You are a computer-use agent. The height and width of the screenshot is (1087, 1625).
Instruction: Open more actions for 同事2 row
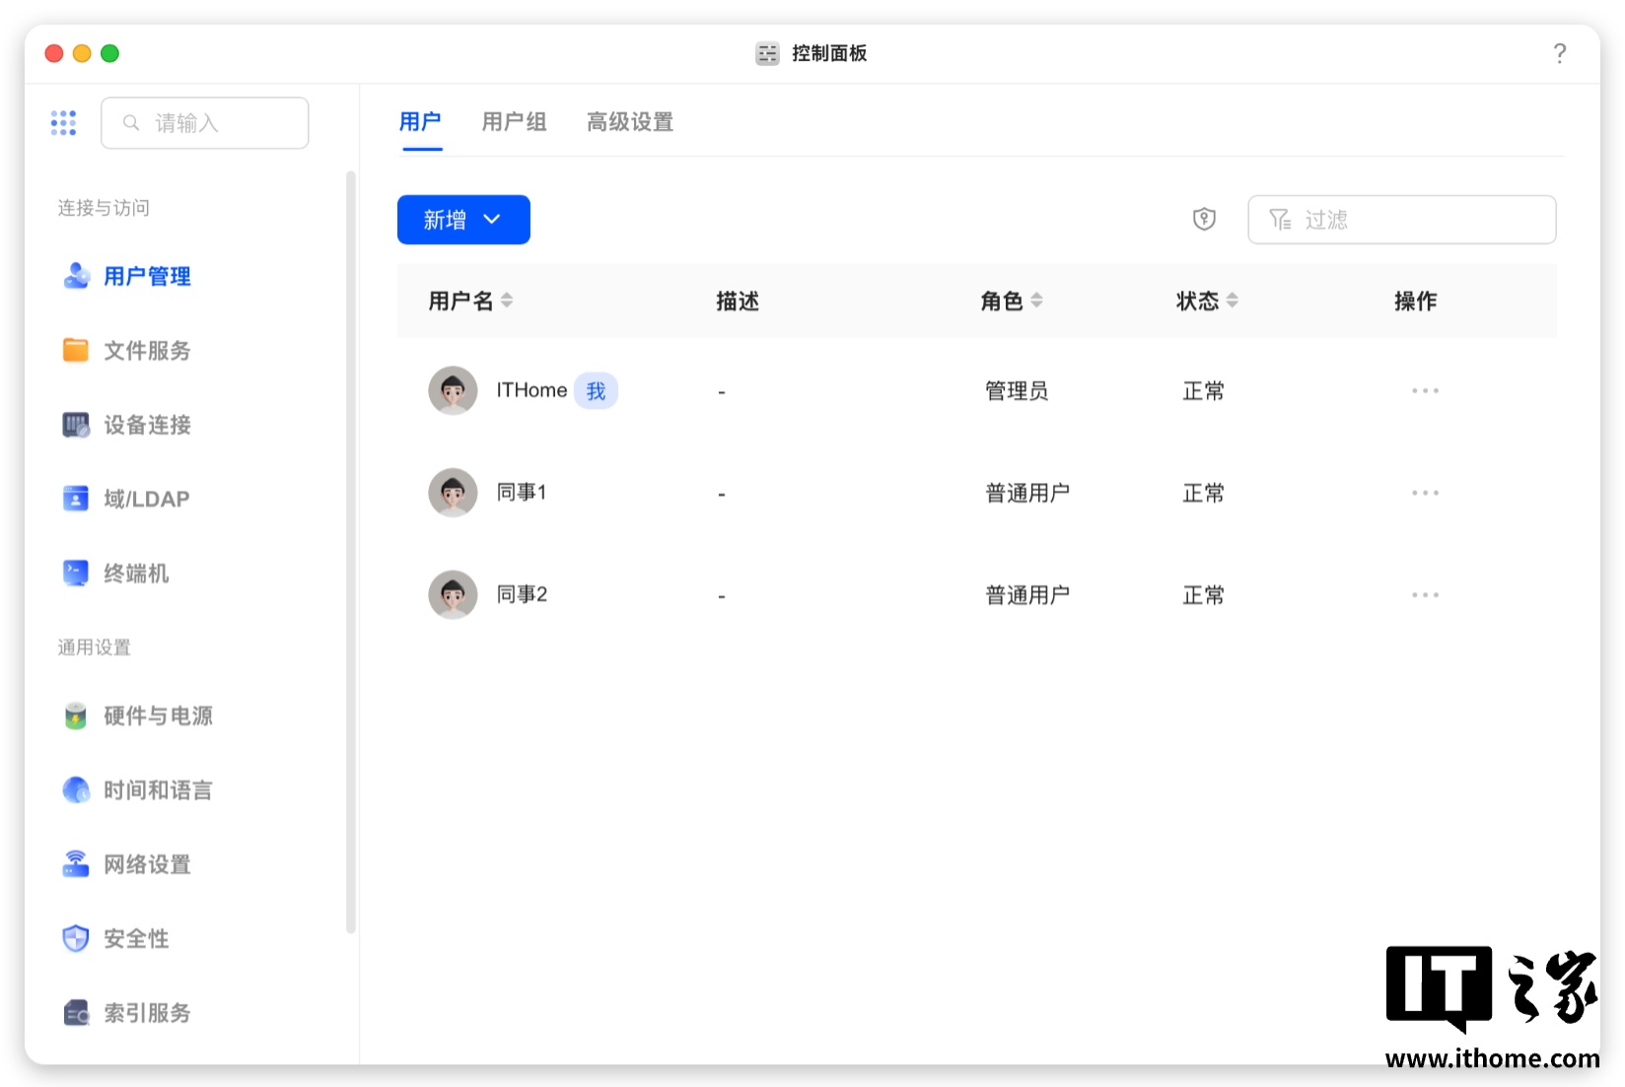1425,595
